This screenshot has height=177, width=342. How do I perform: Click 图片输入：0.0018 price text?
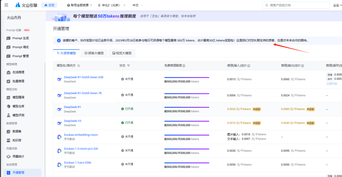click(x=246, y=135)
